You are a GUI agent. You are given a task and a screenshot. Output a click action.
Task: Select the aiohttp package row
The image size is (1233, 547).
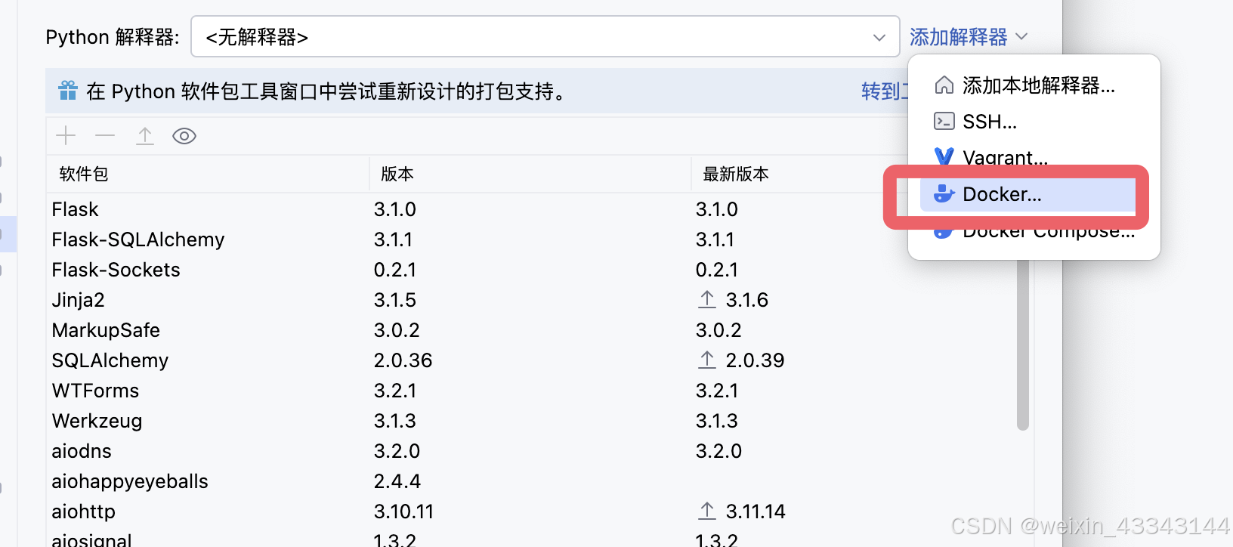[531, 511]
